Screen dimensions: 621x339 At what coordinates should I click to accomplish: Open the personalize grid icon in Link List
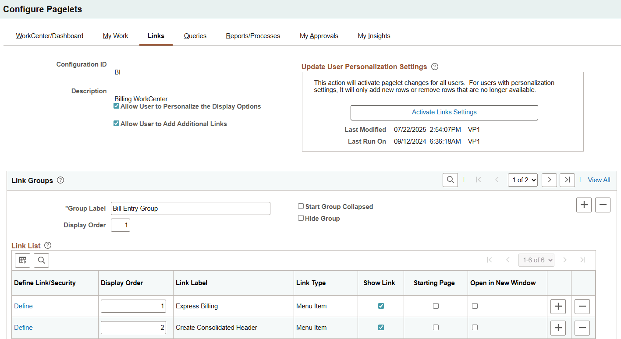(22, 260)
